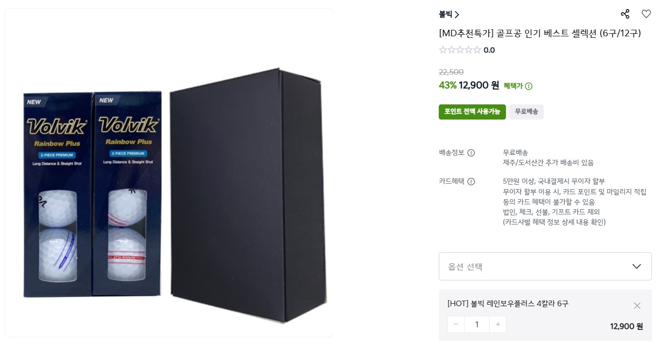Open 배송정보 info tooltip icon
665x344 pixels.
click(x=471, y=153)
